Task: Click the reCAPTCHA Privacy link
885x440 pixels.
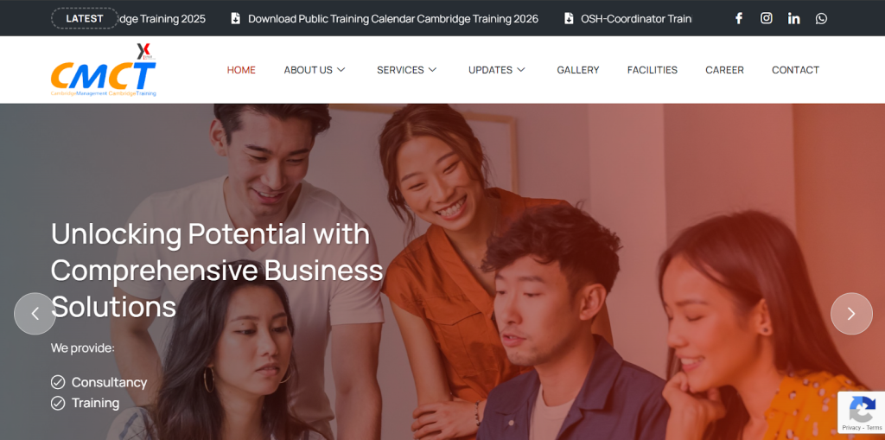Action: [x=851, y=428]
